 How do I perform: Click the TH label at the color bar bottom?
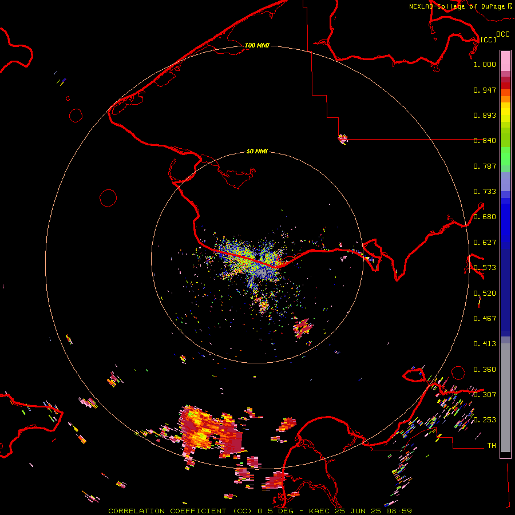point(492,446)
